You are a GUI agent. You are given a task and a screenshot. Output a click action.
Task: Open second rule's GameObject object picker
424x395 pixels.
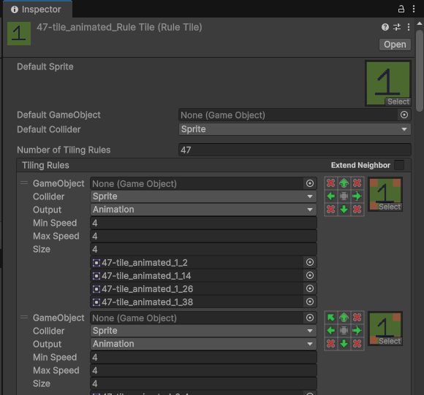coord(310,318)
